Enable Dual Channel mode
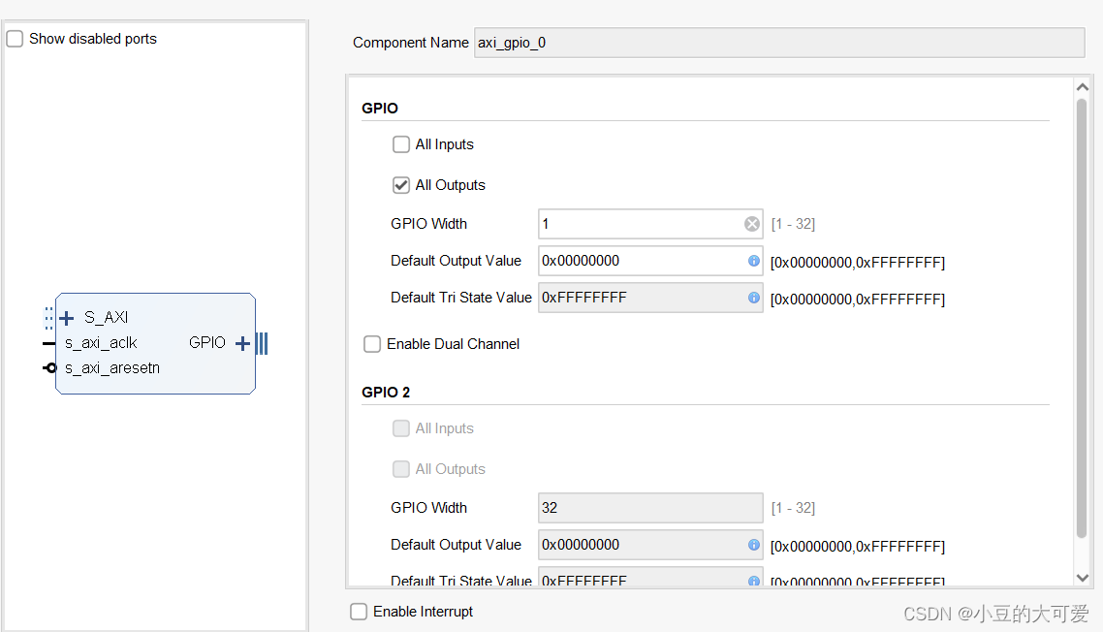Image resolution: width=1103 pixels, height=632 pixels. (372, 344)
